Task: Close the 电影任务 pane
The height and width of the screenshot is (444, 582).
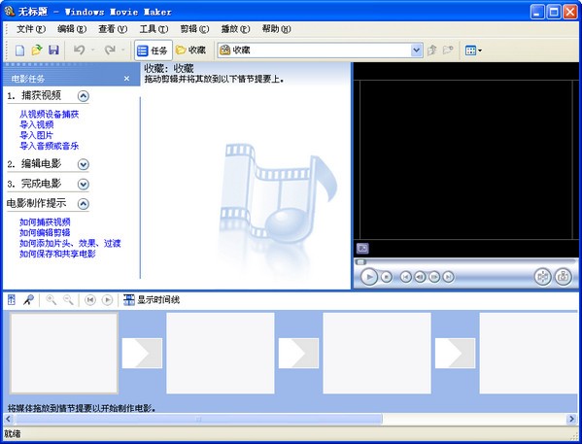Action: coord(126,79)
